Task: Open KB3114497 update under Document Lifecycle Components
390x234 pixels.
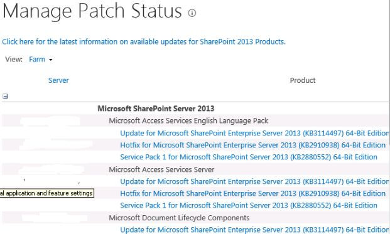Action: point(254,230)
